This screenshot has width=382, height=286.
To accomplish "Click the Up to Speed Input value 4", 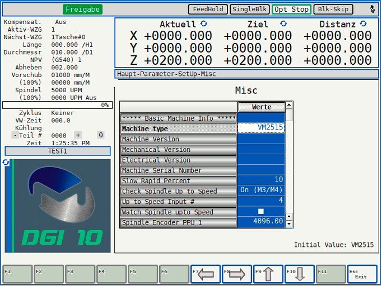I will click(261, 201).
